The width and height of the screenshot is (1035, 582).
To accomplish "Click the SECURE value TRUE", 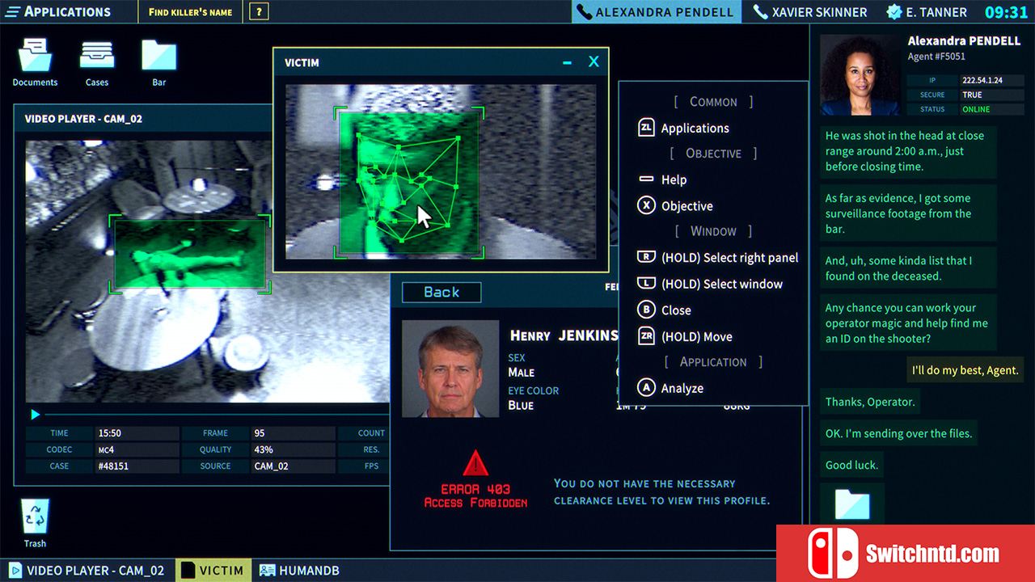I will click(991, 95).
